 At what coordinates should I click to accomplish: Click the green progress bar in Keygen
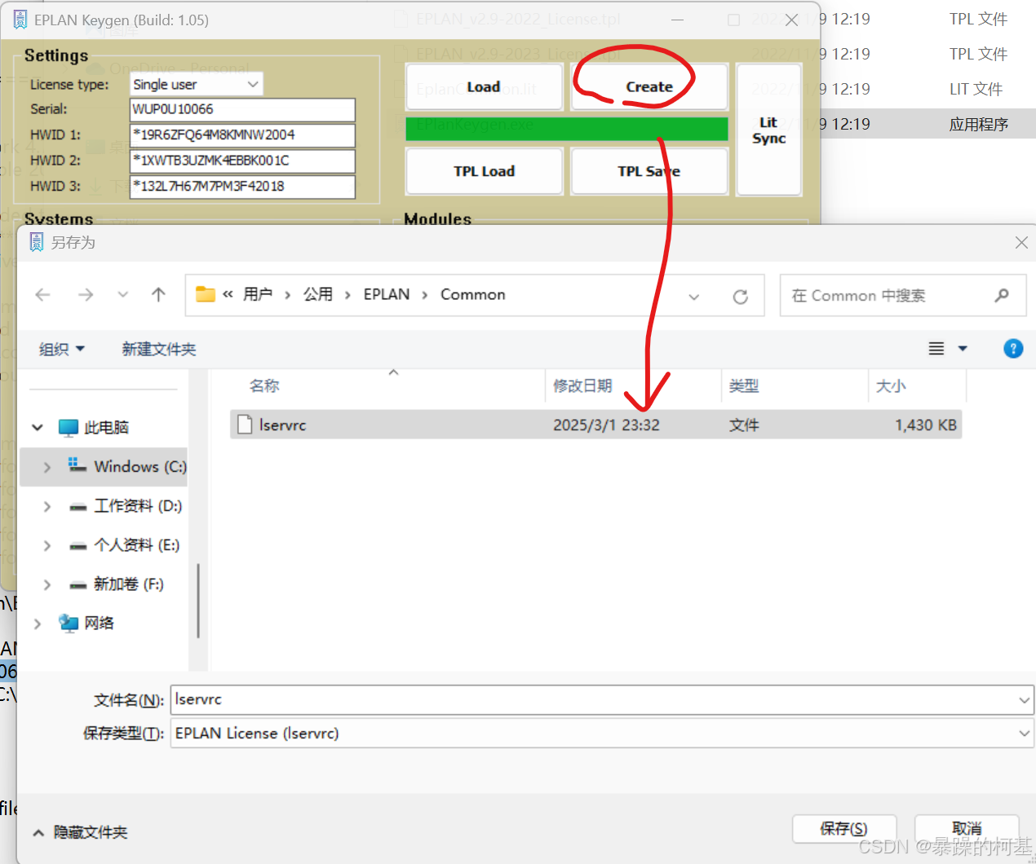pos(567,129)
